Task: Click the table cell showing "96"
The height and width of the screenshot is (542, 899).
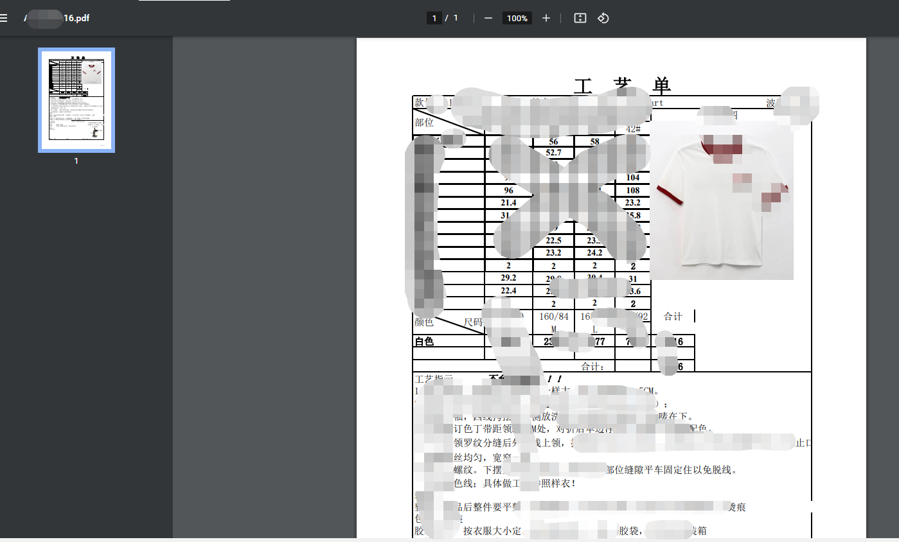Action: (509, 191)
